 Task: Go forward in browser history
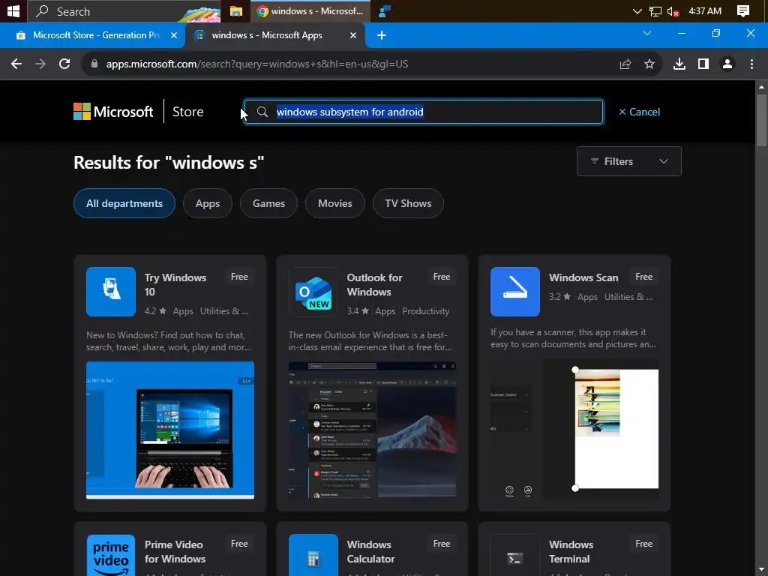click(40, 64)
